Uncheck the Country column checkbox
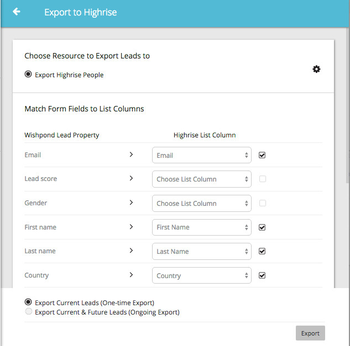The width and height of the screenshot is (350, 346). (262, 275)
